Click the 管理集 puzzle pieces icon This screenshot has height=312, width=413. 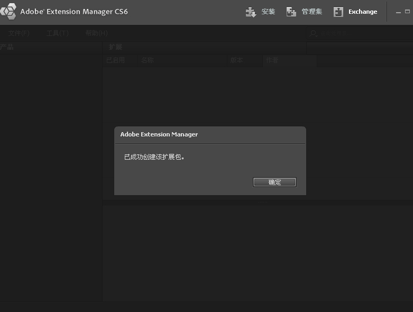point(291,12)
